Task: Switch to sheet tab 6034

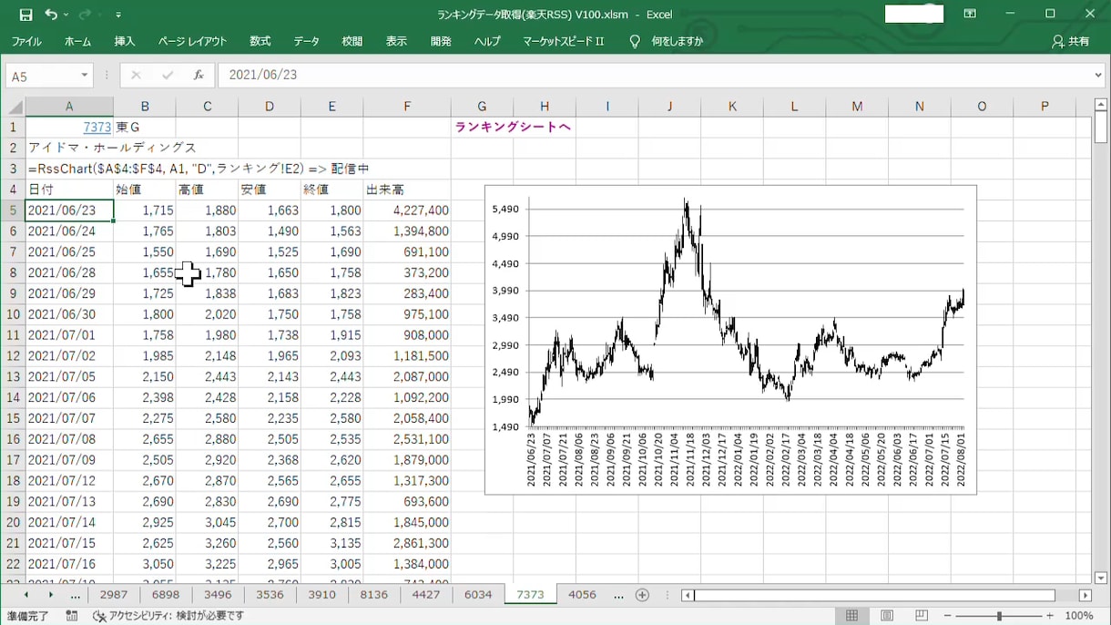Action: click(x=478, y=595)
